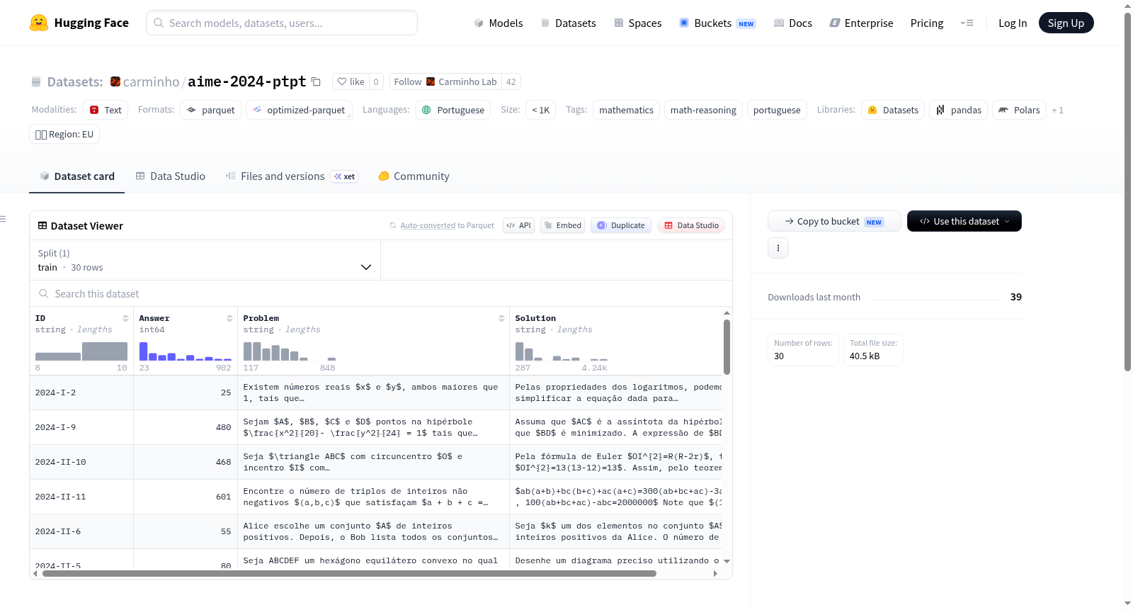The height and width of the screenshot is (610, 1133).
Task: Select row 2024-II-10 in table
Action: (375, 462)
